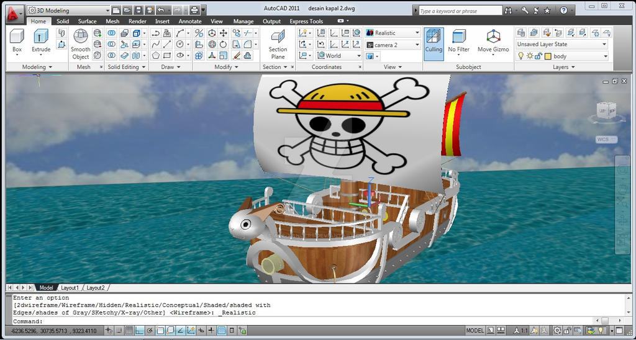Click the keyword search input field
The width and height of the screenshot is (636, 340).
460,11
